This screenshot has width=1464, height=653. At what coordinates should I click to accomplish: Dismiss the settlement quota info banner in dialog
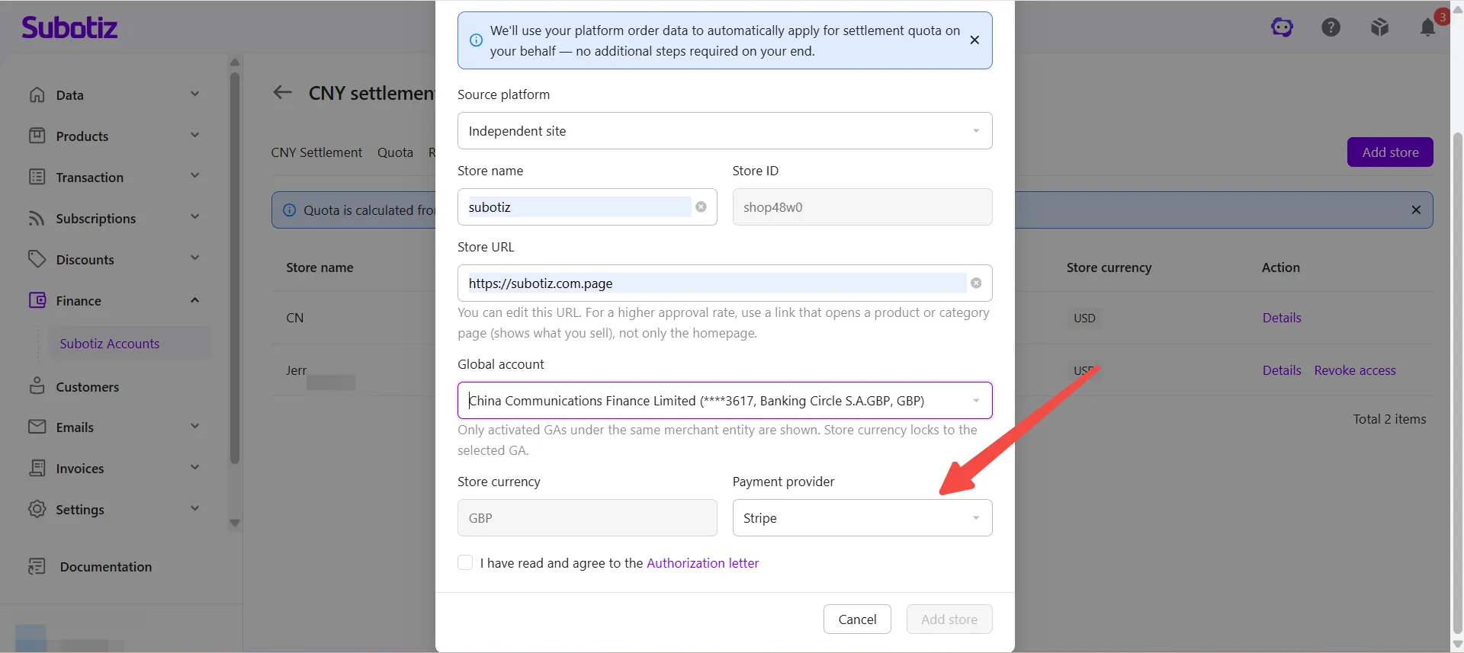974,40
